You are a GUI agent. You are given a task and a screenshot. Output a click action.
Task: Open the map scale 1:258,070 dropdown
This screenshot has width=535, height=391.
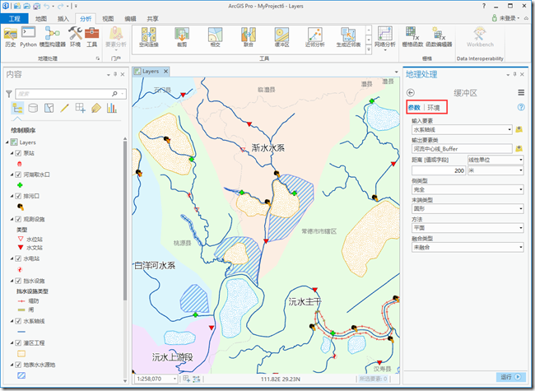[x=174, y=379]
